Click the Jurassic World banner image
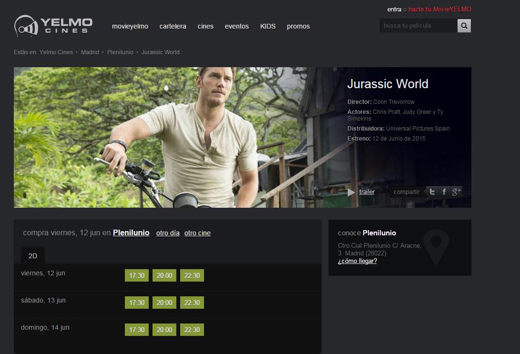The image size is (520, 354). (x=243, y=138)
